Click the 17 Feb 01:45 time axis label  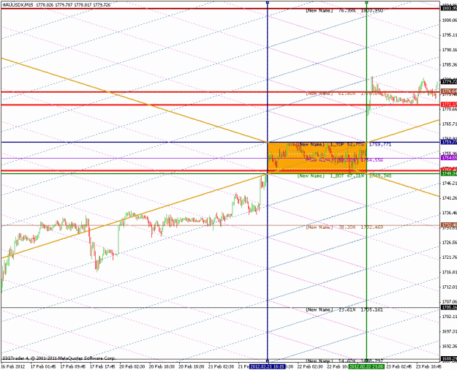point(43,366)
